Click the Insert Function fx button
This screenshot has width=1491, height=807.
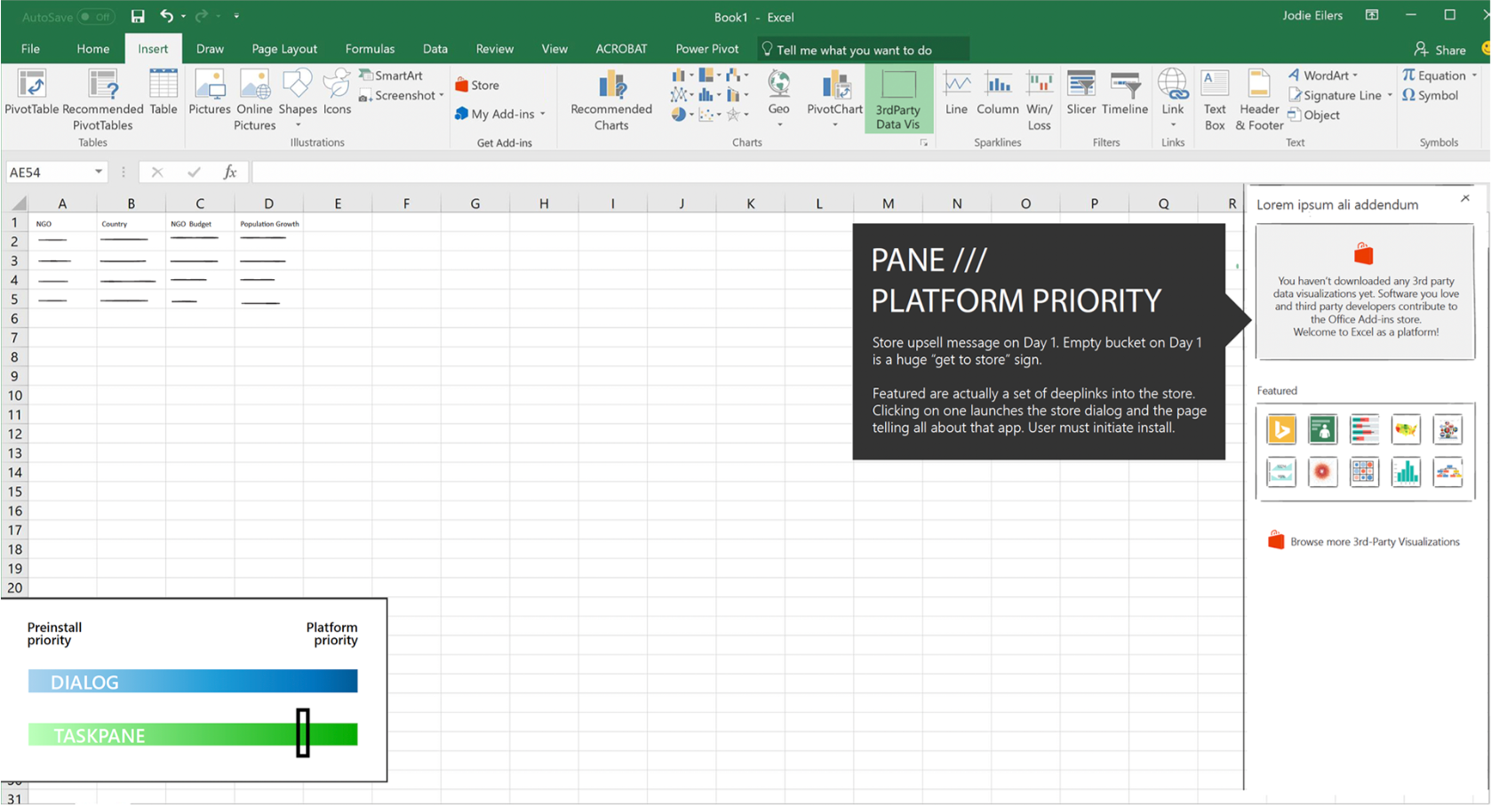[230, 172]
